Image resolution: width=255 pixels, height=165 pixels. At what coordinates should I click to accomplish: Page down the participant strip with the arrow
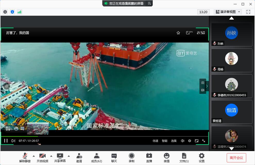(x=231, y=148)
